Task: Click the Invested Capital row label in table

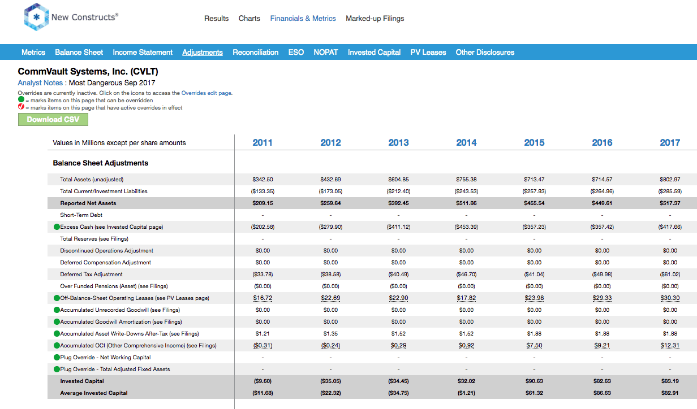Action: (x=81, y=381)
